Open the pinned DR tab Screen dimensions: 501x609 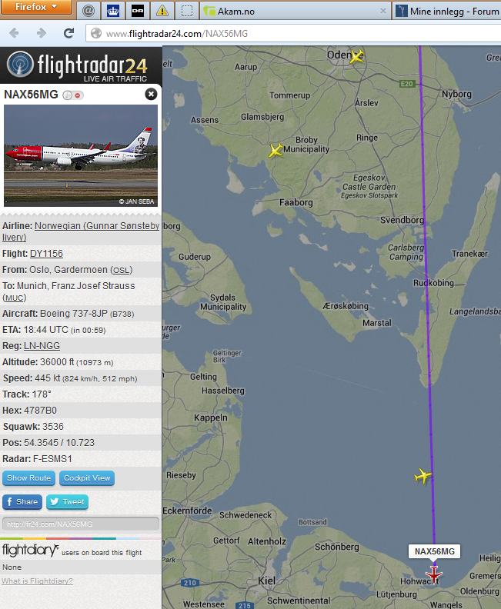(x=138, y=11)
